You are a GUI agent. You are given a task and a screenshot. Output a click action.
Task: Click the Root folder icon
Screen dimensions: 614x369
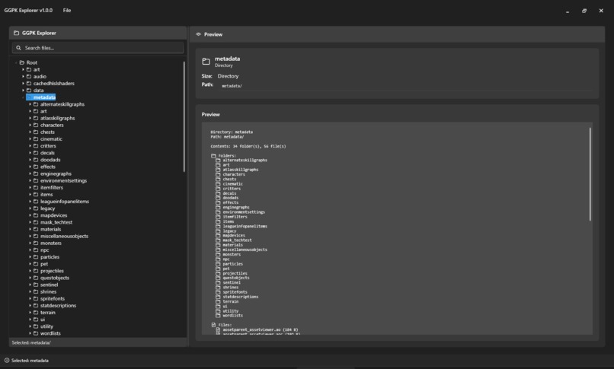(x=22, y=62)
